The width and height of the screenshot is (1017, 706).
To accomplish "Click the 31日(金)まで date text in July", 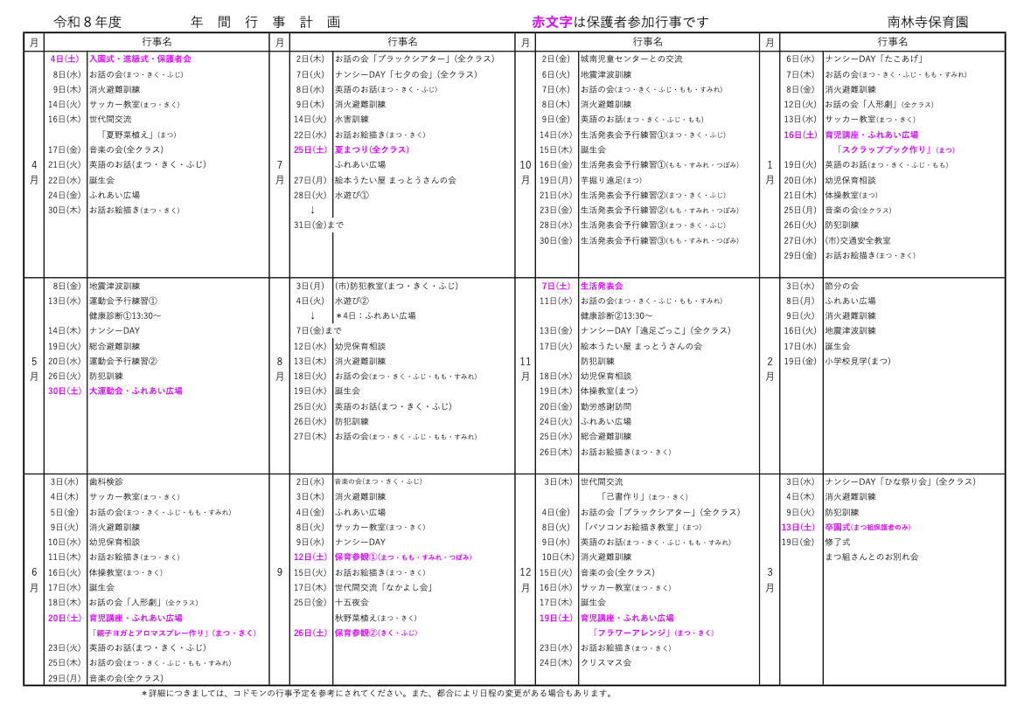I will (x=318, y=225).
